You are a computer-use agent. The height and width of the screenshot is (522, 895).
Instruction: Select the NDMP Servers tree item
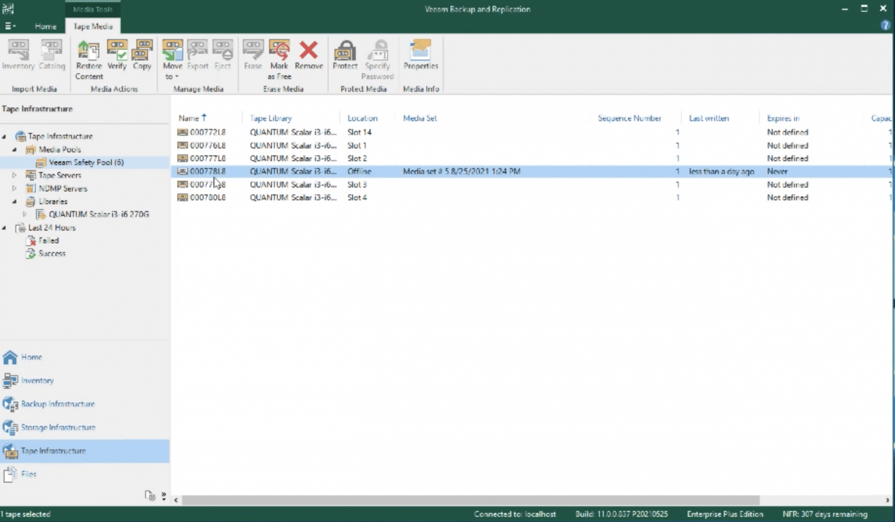tap(62, 188)
